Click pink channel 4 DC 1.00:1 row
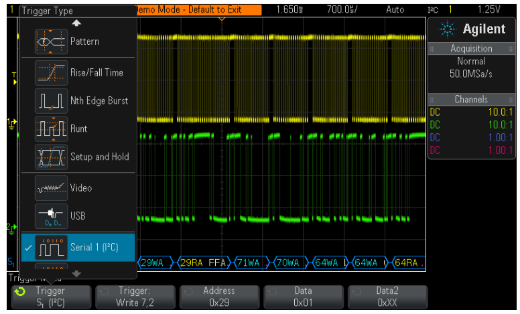This screenshot has width=520, height=314. (x=471, y=150)
